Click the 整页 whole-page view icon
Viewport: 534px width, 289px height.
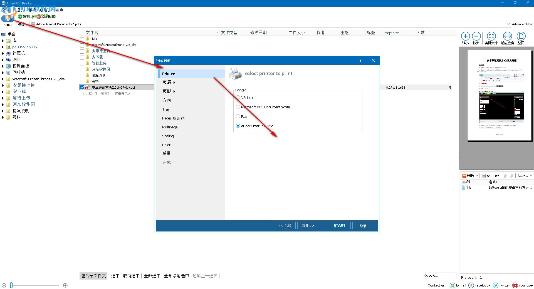(521, 36)
